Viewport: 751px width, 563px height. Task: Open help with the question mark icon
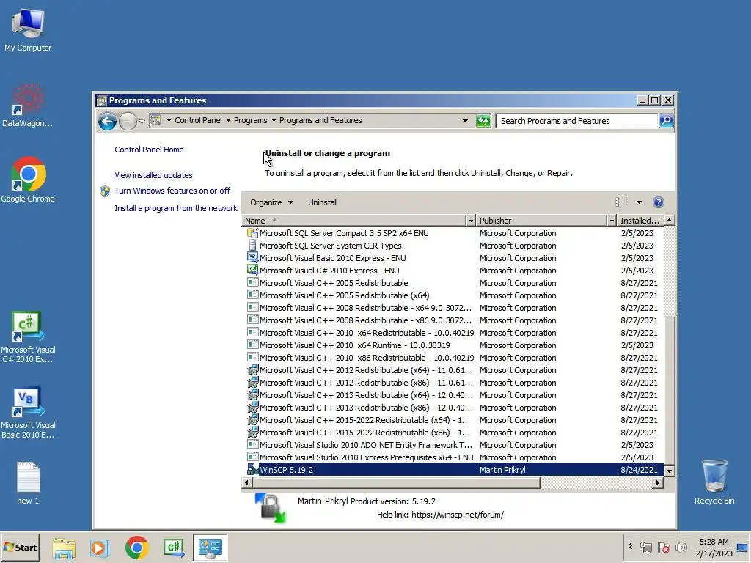(x=659, y=202)
